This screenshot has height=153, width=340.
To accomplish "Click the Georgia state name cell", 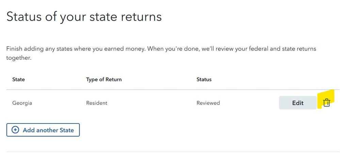I will coord(22,103).
